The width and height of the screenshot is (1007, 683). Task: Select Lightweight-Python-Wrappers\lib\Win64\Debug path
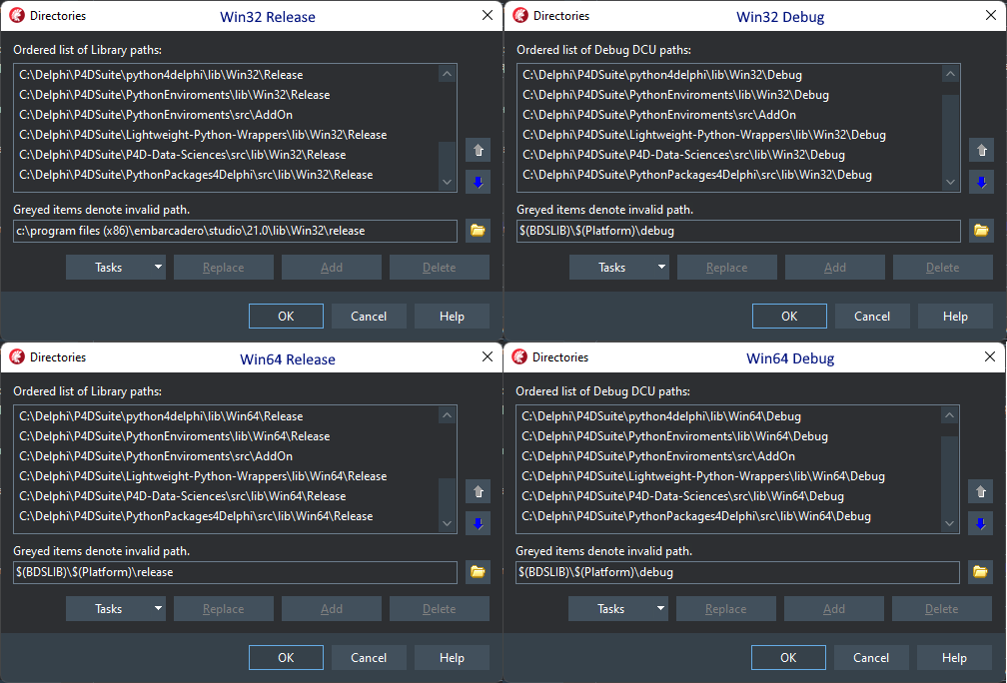coord(728,475)
